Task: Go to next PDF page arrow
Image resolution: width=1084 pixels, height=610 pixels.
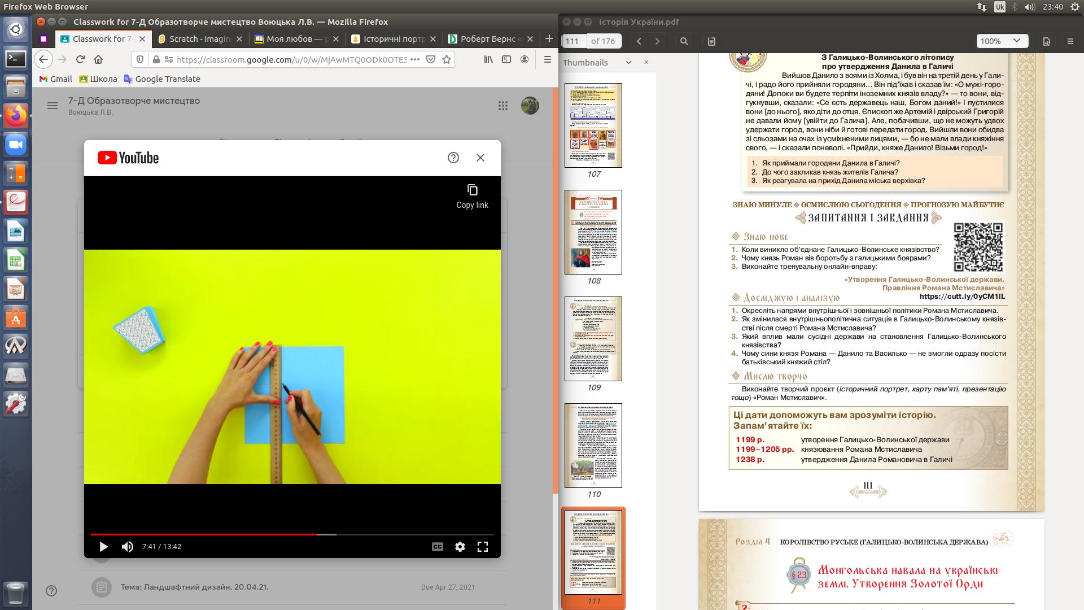Action: coord(657,41)
